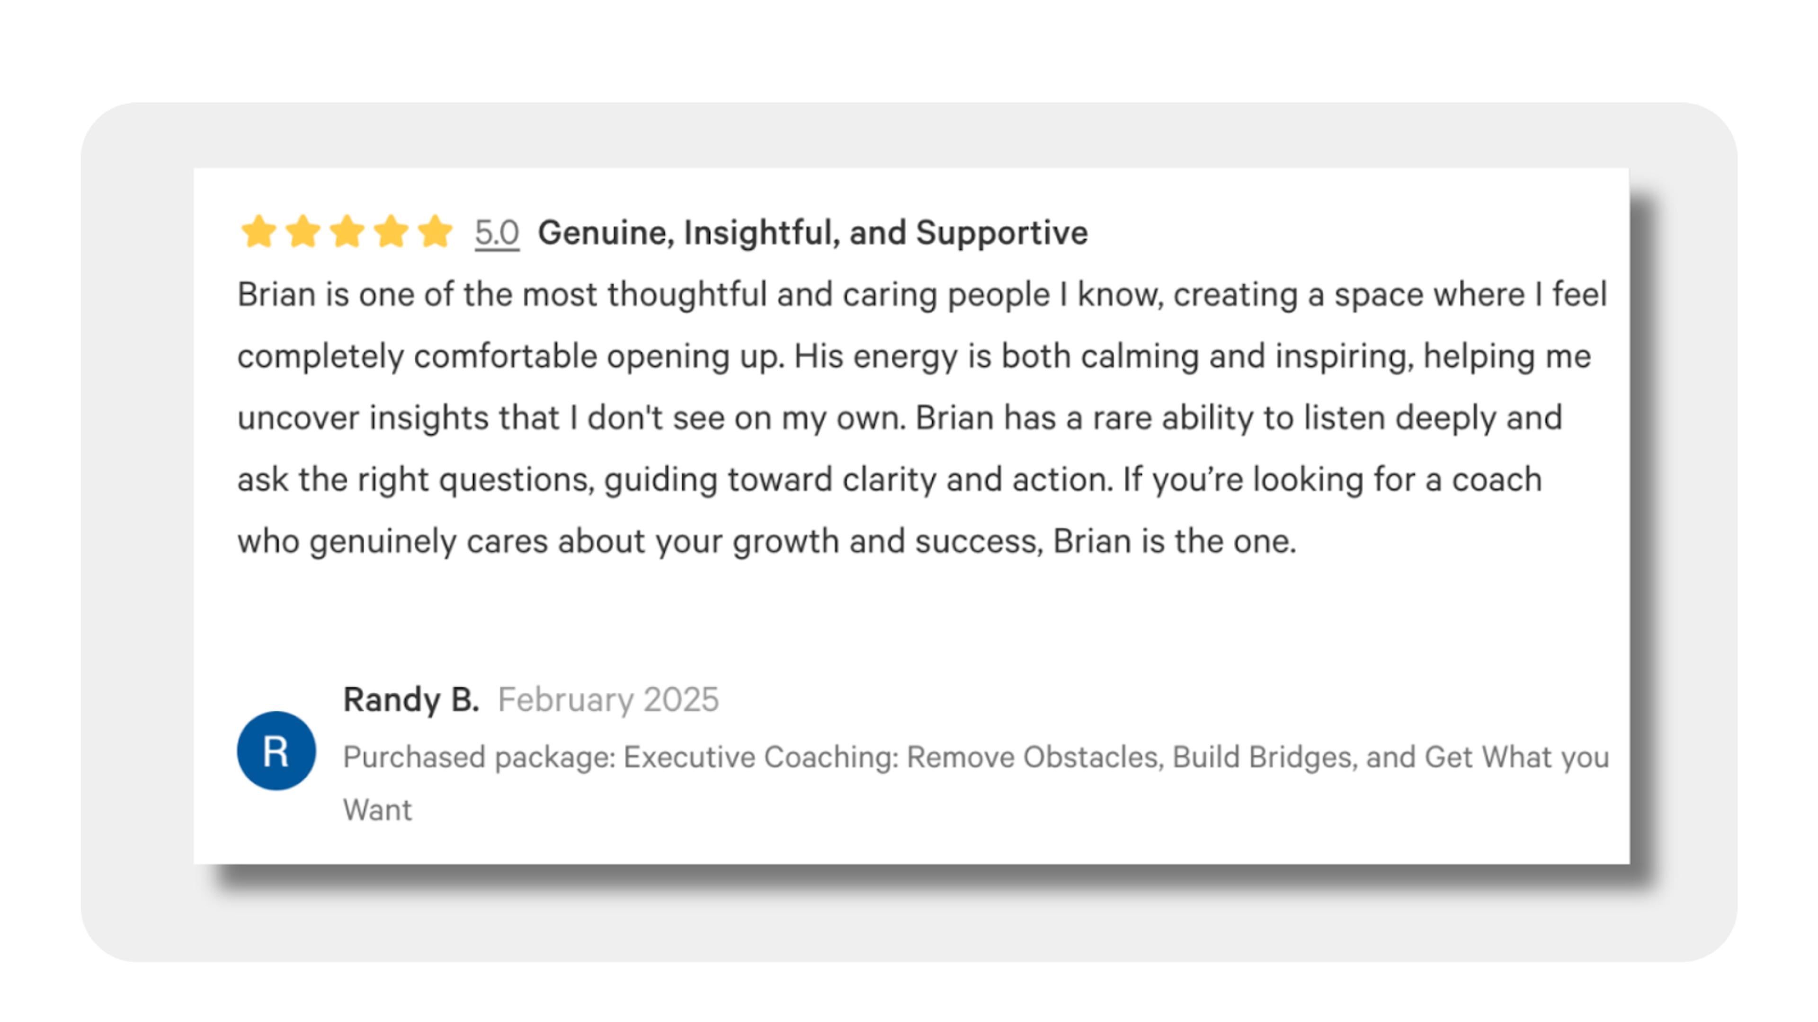1818x1022 pixels.
Task: Select the reviewer name Randy B.
Action: click(x=411, y=700)
